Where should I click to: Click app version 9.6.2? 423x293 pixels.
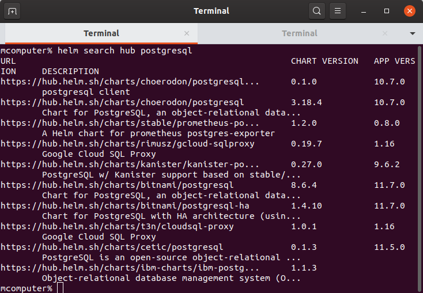click(x=387, y=165)
